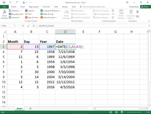Confirm the formula with the Enter checkmark

pyautogui.click(x=28, y=26)
